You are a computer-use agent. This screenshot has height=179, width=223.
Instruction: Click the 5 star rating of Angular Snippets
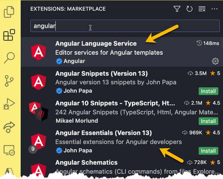tap(215, 73)
